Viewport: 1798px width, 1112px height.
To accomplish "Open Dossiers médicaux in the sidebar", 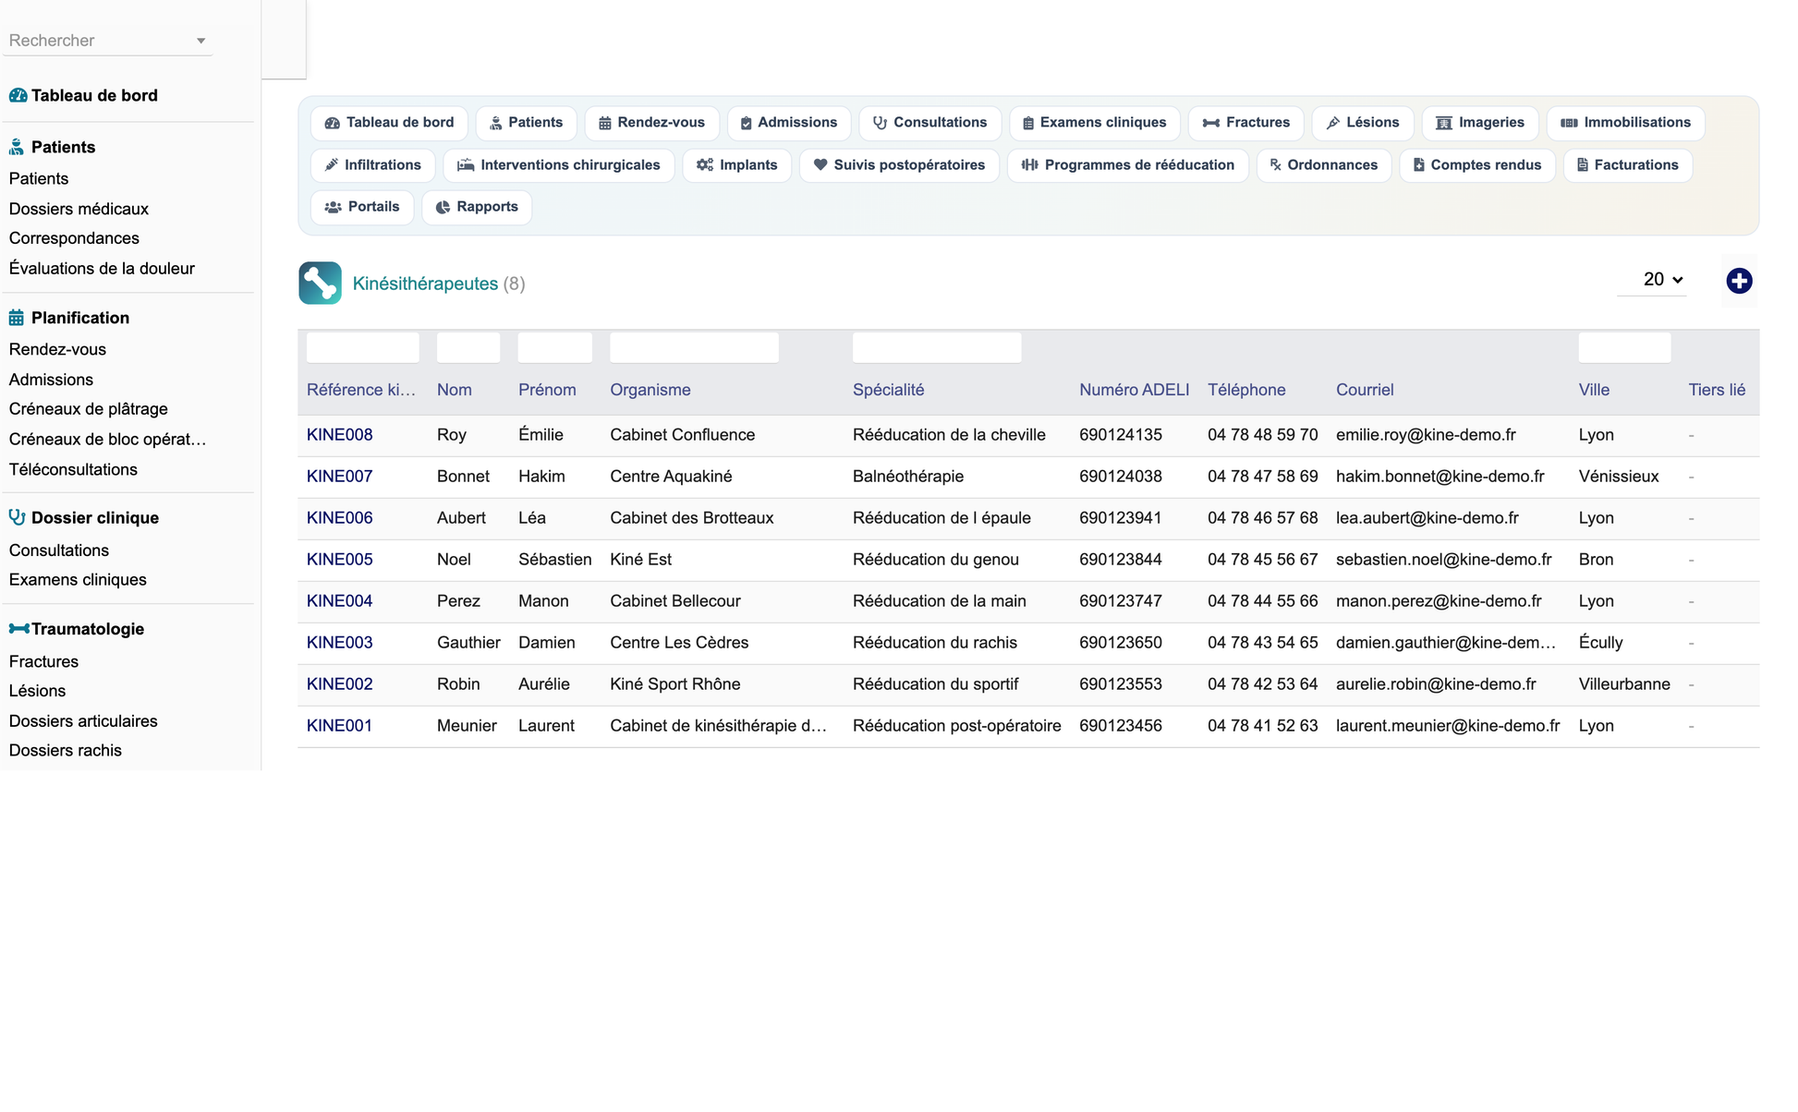I will click(79, 209).
